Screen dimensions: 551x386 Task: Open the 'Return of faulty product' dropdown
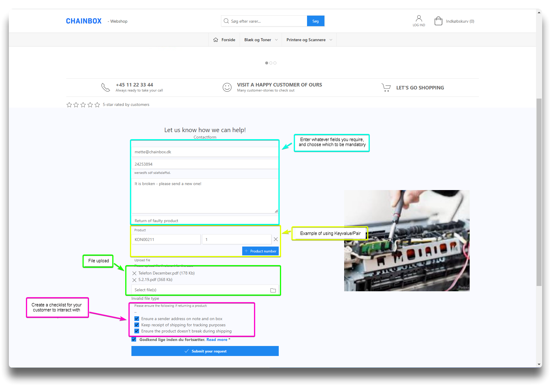point(205,221)
